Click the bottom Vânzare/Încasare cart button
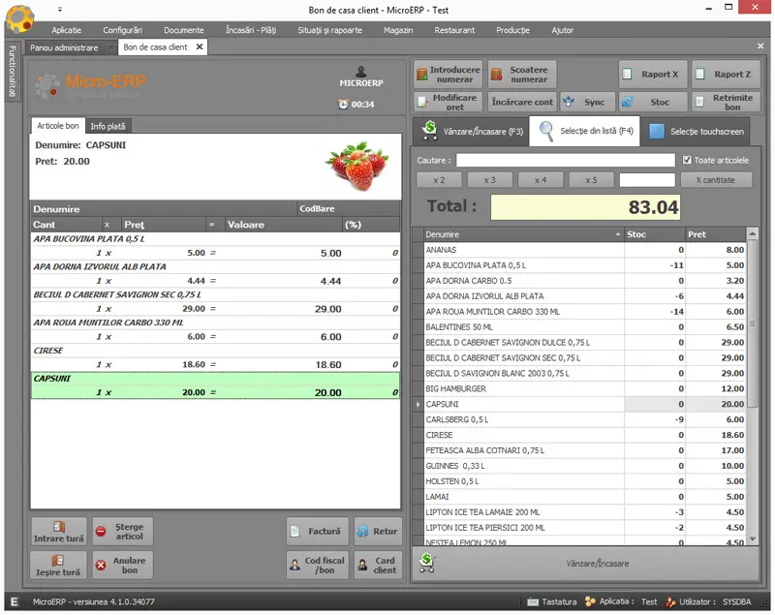The image size is (775, 615). [x=586, y=564]
